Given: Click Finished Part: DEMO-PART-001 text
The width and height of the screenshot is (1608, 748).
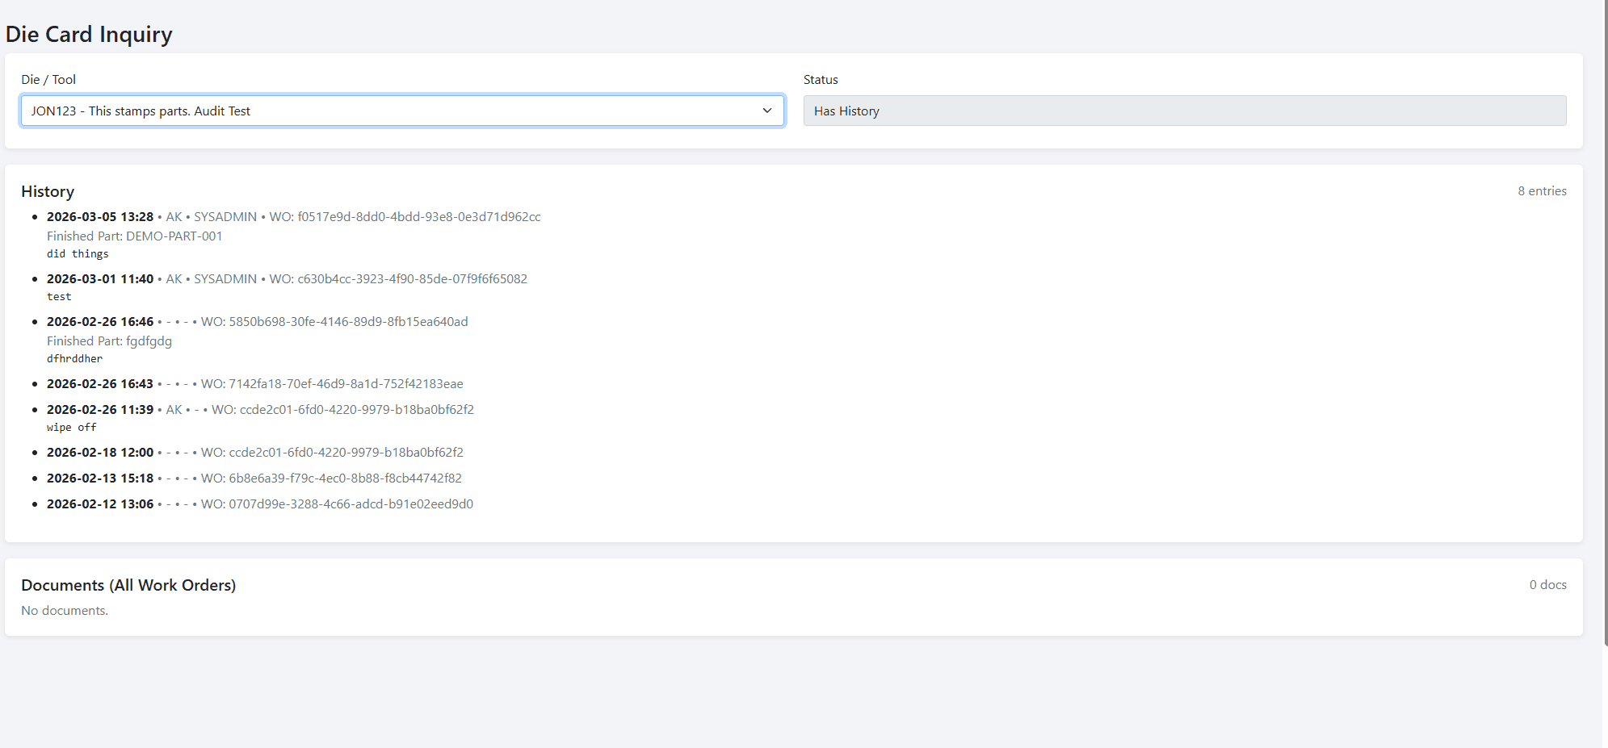Looking at the screenshot, I should pos(134,236).
